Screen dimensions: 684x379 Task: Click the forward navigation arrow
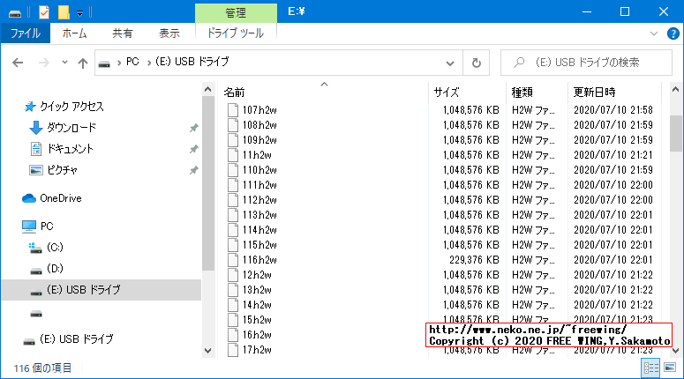coord(43,63)
